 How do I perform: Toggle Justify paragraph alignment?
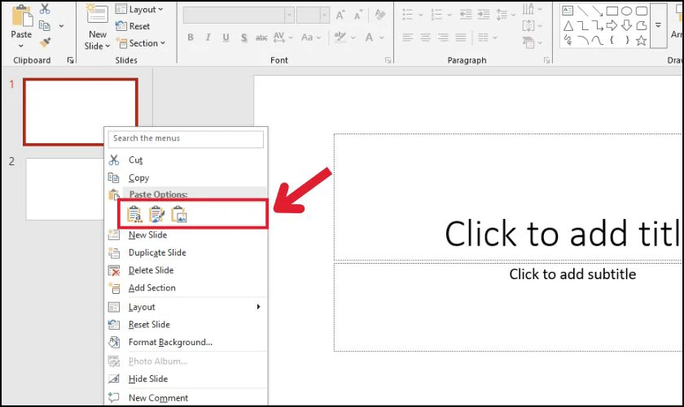[461, 37]
